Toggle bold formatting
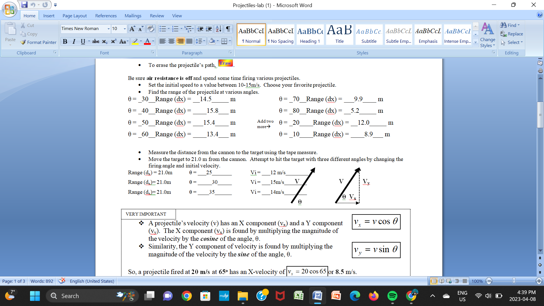This screenshot has height=306, width=544. tap(65, 41)
